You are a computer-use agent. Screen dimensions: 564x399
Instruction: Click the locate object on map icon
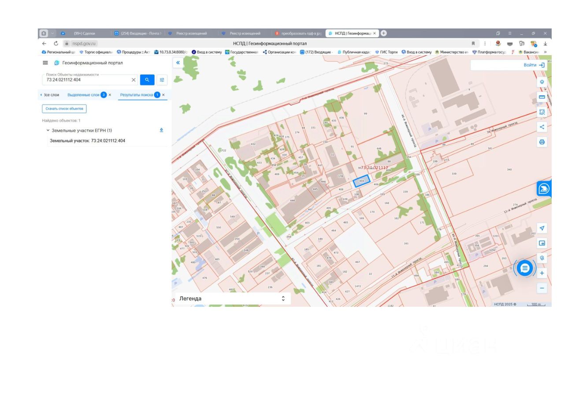coord(542,258)
